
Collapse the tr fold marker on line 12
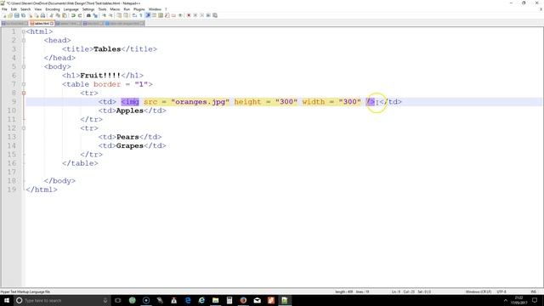(24, 128)
